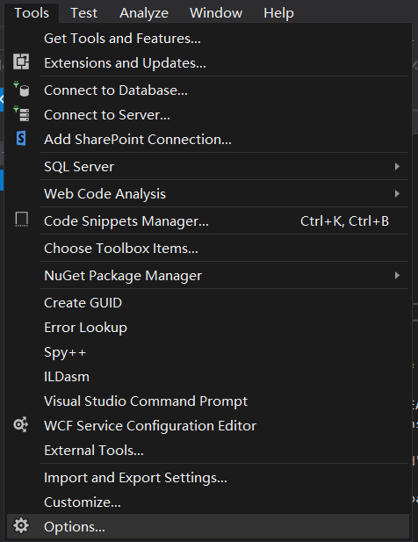Click the WCF Service Configuration gear icon
Screen dimensions: 418x542
(x=21, y=424)
